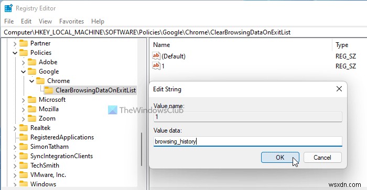
Task: Click the Value data text box
Action: (248, 141)
